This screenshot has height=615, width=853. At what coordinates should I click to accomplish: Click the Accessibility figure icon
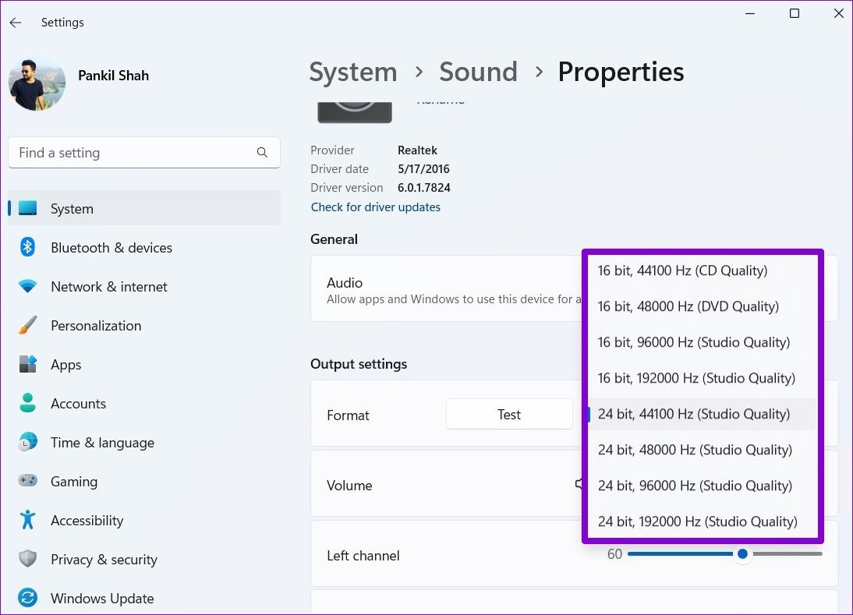pyautogui.click(x=28, y=521)
